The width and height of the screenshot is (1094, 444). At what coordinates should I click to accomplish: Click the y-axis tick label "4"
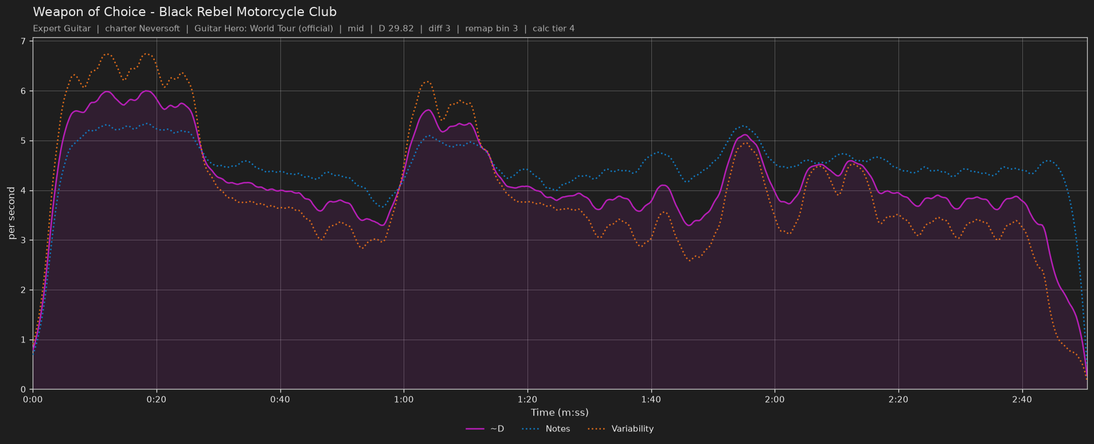click(x=23, y=190)
